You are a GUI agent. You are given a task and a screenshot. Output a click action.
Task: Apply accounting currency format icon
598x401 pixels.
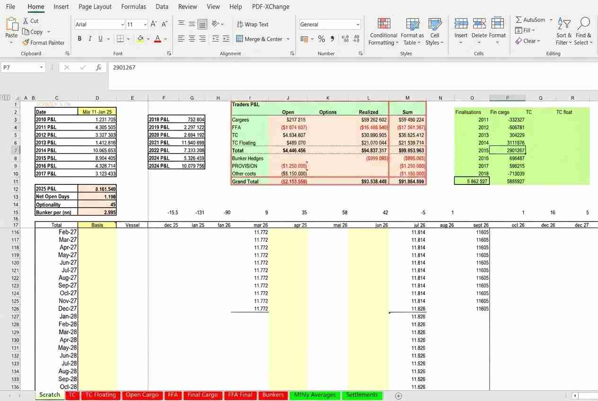pos(305,39)
